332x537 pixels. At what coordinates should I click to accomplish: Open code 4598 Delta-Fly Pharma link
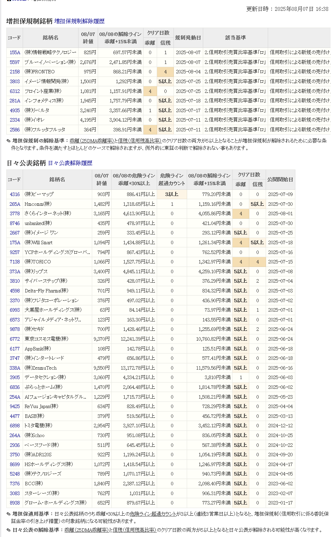point(15,291)
